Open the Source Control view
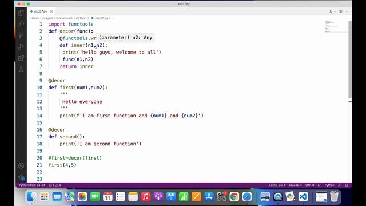This screenshot has height=206, width=366. click(x=21, y=35)
